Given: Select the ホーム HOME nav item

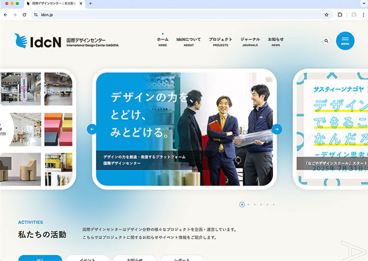Looking at the screenshot, I should pyautogui.click(x=163, y=42).
